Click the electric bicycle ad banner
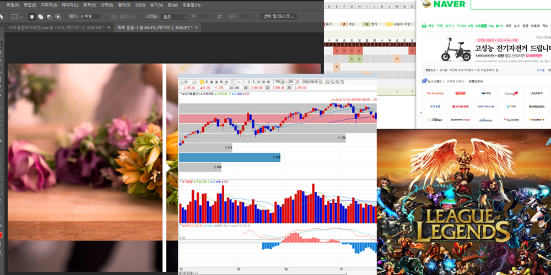The width and height of the screenshot is (551, 275). point(487,49)
